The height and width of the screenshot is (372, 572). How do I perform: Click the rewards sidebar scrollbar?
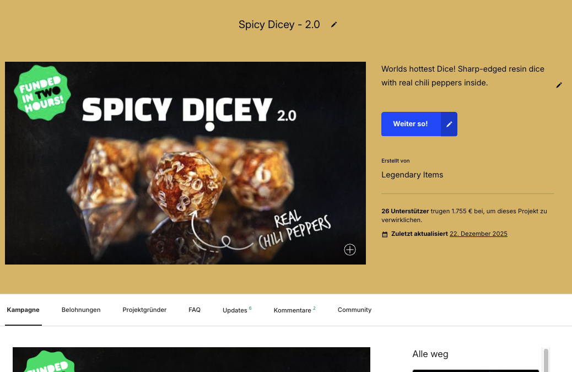[x=546, y=360]
